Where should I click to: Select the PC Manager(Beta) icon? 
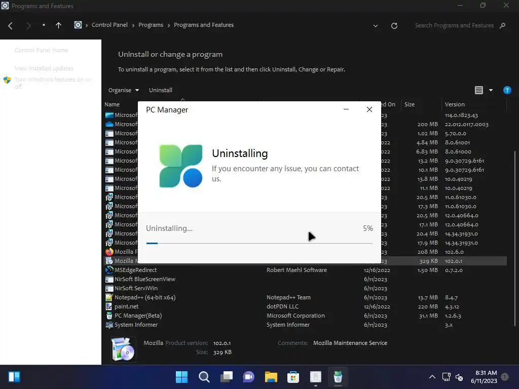coord(109,316)
